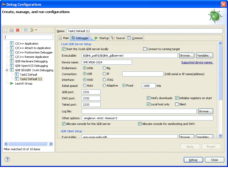
Task: Click in the Device name field
Action: tap(107, 62)
